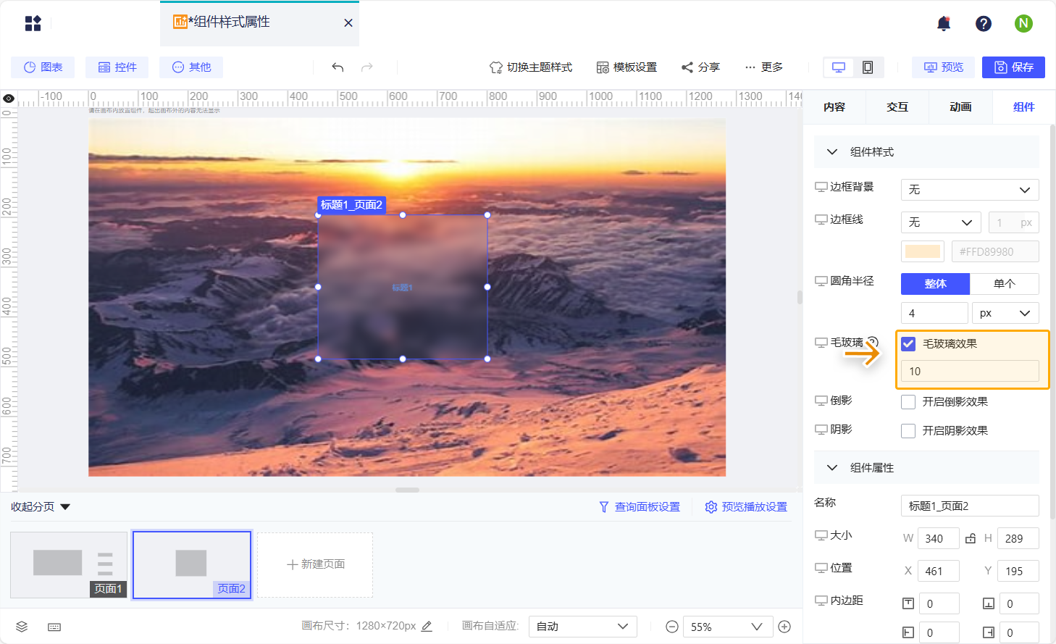Click the #FFD89980 color value field
This screenshot has height=644, width=1056.
pyautogui.click(x=995, y=251)
